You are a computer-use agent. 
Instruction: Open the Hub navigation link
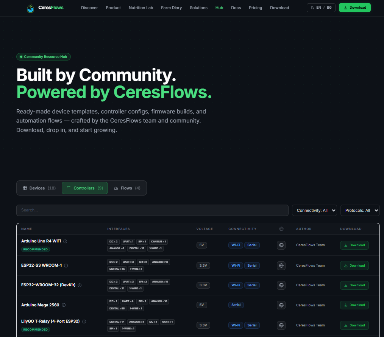click(219, 8)
